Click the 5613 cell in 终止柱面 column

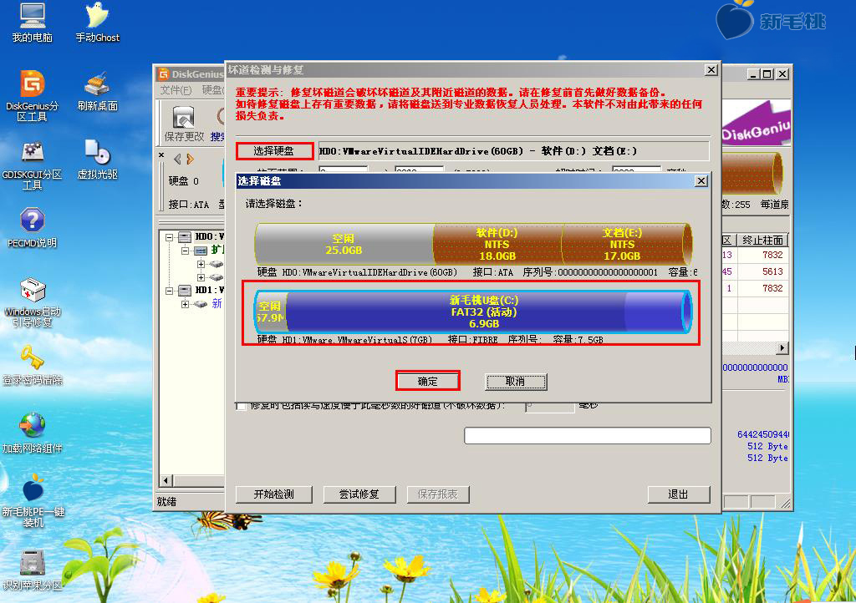click(772, 271)
